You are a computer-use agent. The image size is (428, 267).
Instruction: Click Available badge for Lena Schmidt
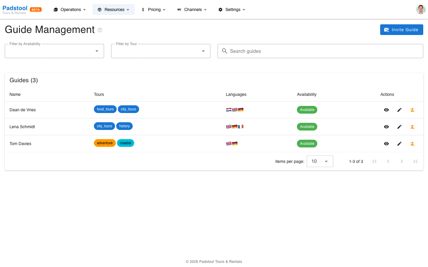click(307, 127)
